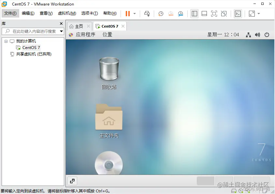Click the VMware logo in title bar
Image resolution: width=275 pixels, height=194 pixels.
pyautogui.click(x=4, y=4)
